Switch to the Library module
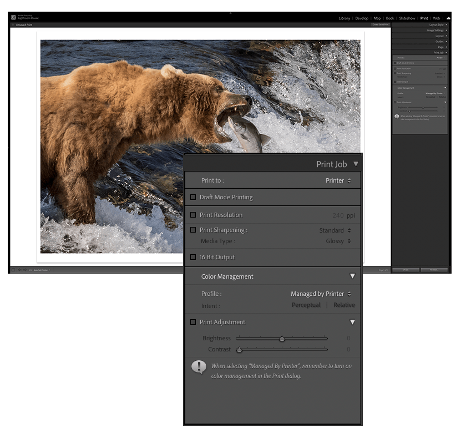461x438 pixels. [x=345, y=18]
